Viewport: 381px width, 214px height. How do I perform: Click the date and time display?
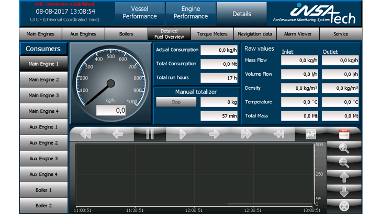pos(65,11)
